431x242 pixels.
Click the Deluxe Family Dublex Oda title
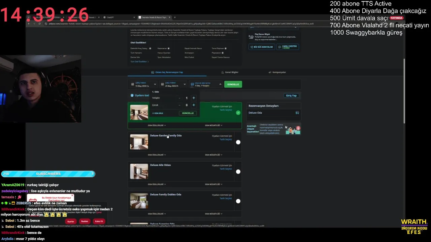tap(166, 195)
